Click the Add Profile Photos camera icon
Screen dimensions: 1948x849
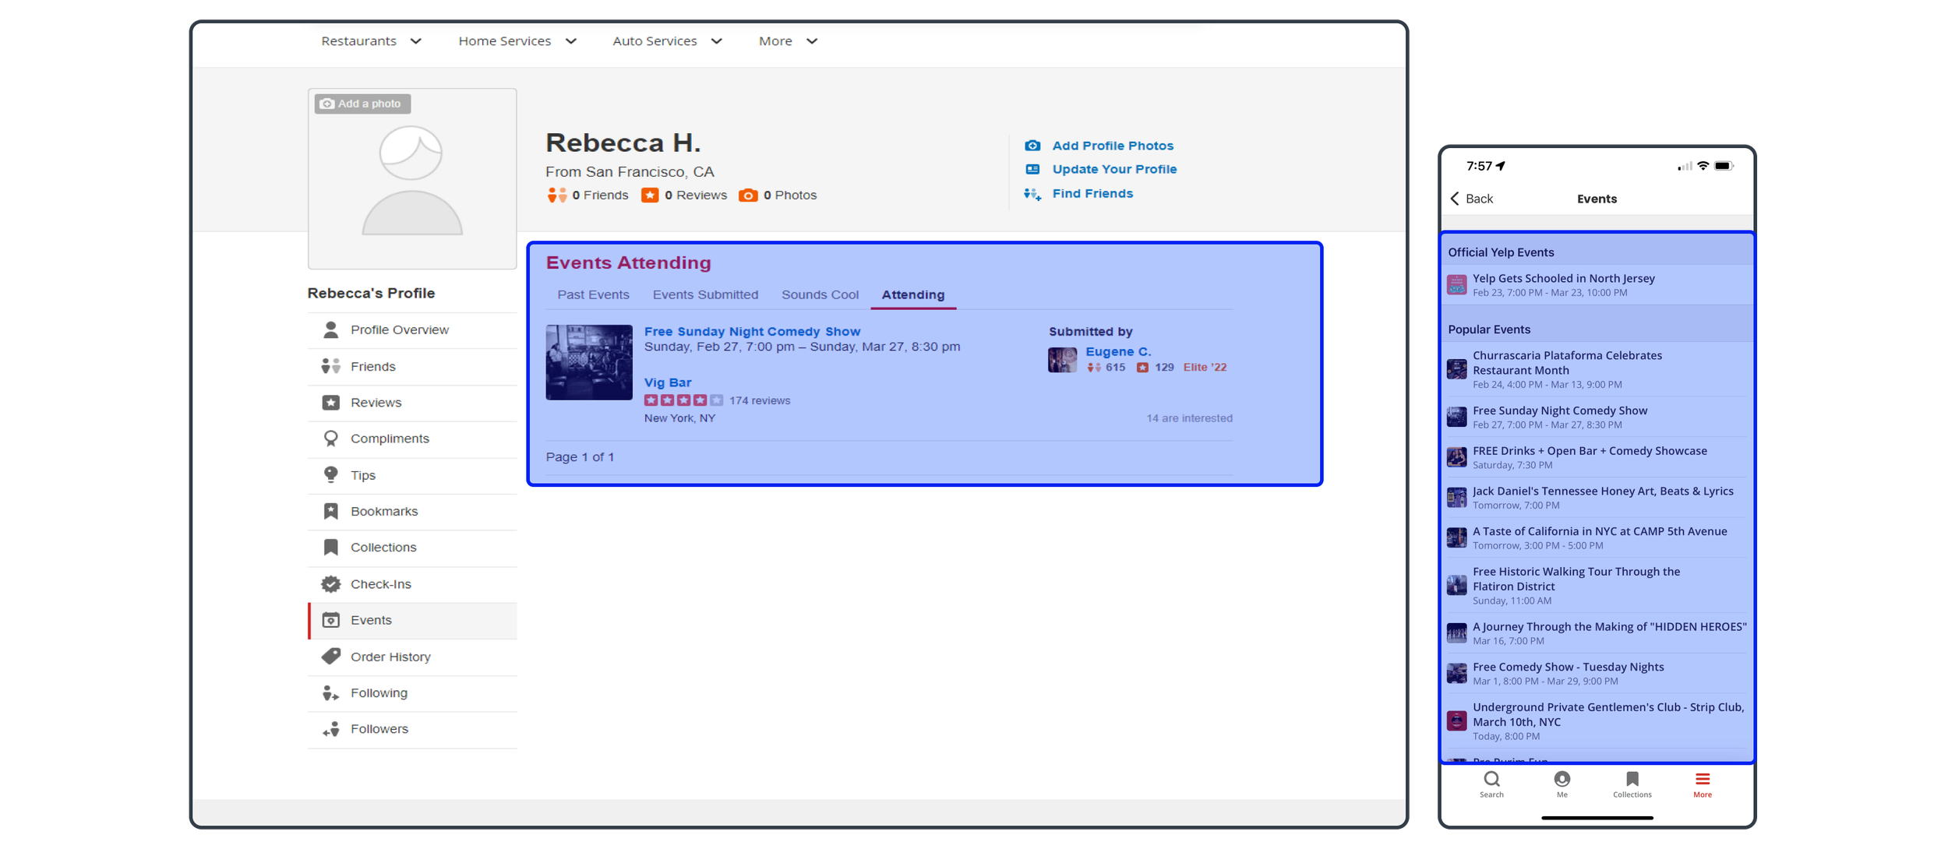tap(1032, 146)
